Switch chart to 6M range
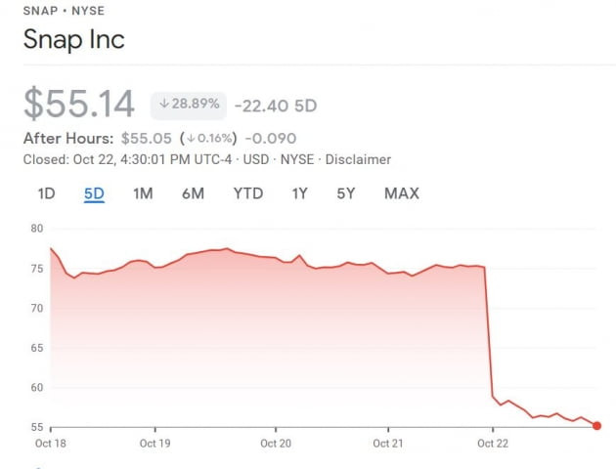 click(x=193, y=193)
